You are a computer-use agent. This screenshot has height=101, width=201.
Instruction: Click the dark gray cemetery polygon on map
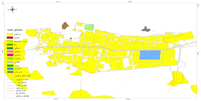(146, 30)
